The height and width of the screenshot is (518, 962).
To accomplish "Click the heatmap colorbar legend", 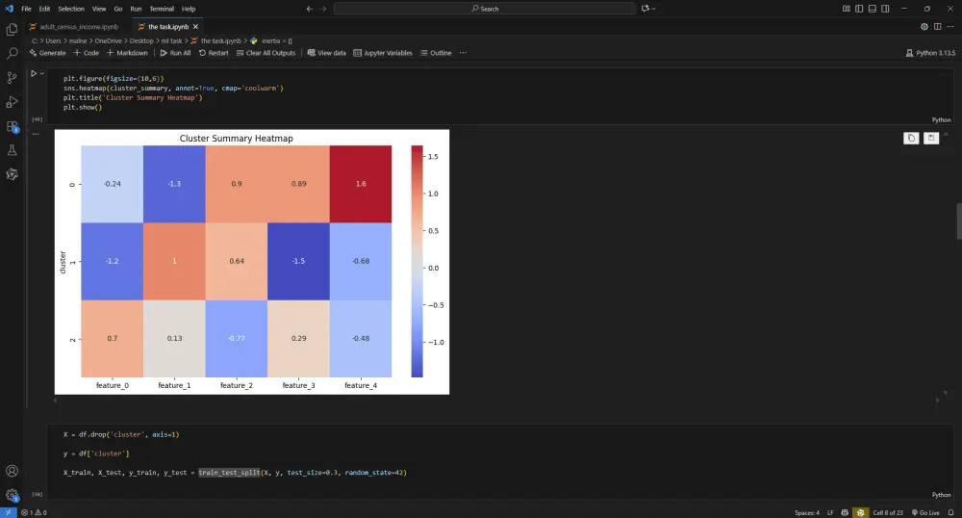I will (418, 261).
